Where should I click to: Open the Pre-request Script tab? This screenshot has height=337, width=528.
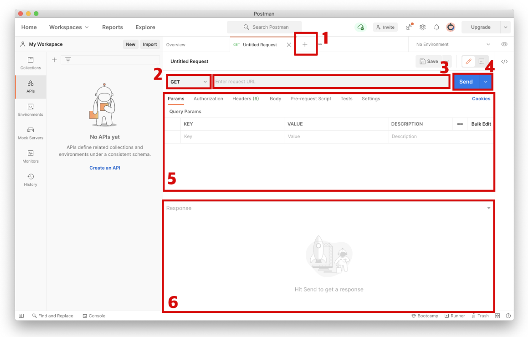point(311,99)
